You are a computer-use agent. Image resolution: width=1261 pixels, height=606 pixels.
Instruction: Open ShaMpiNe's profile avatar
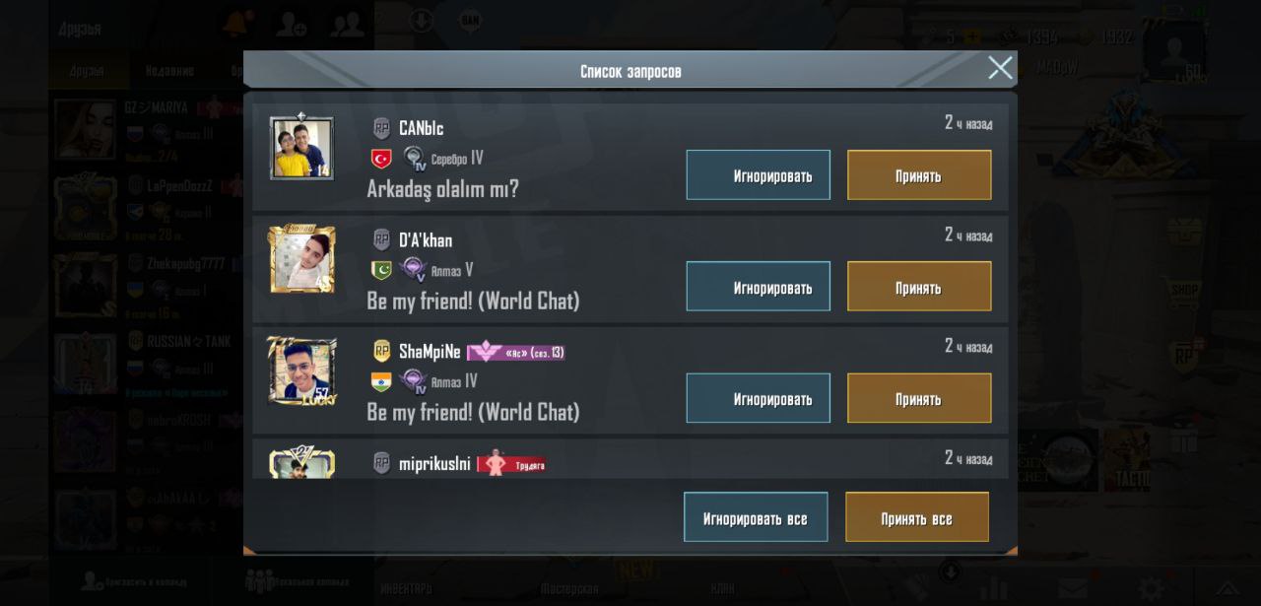click(301, 370)
